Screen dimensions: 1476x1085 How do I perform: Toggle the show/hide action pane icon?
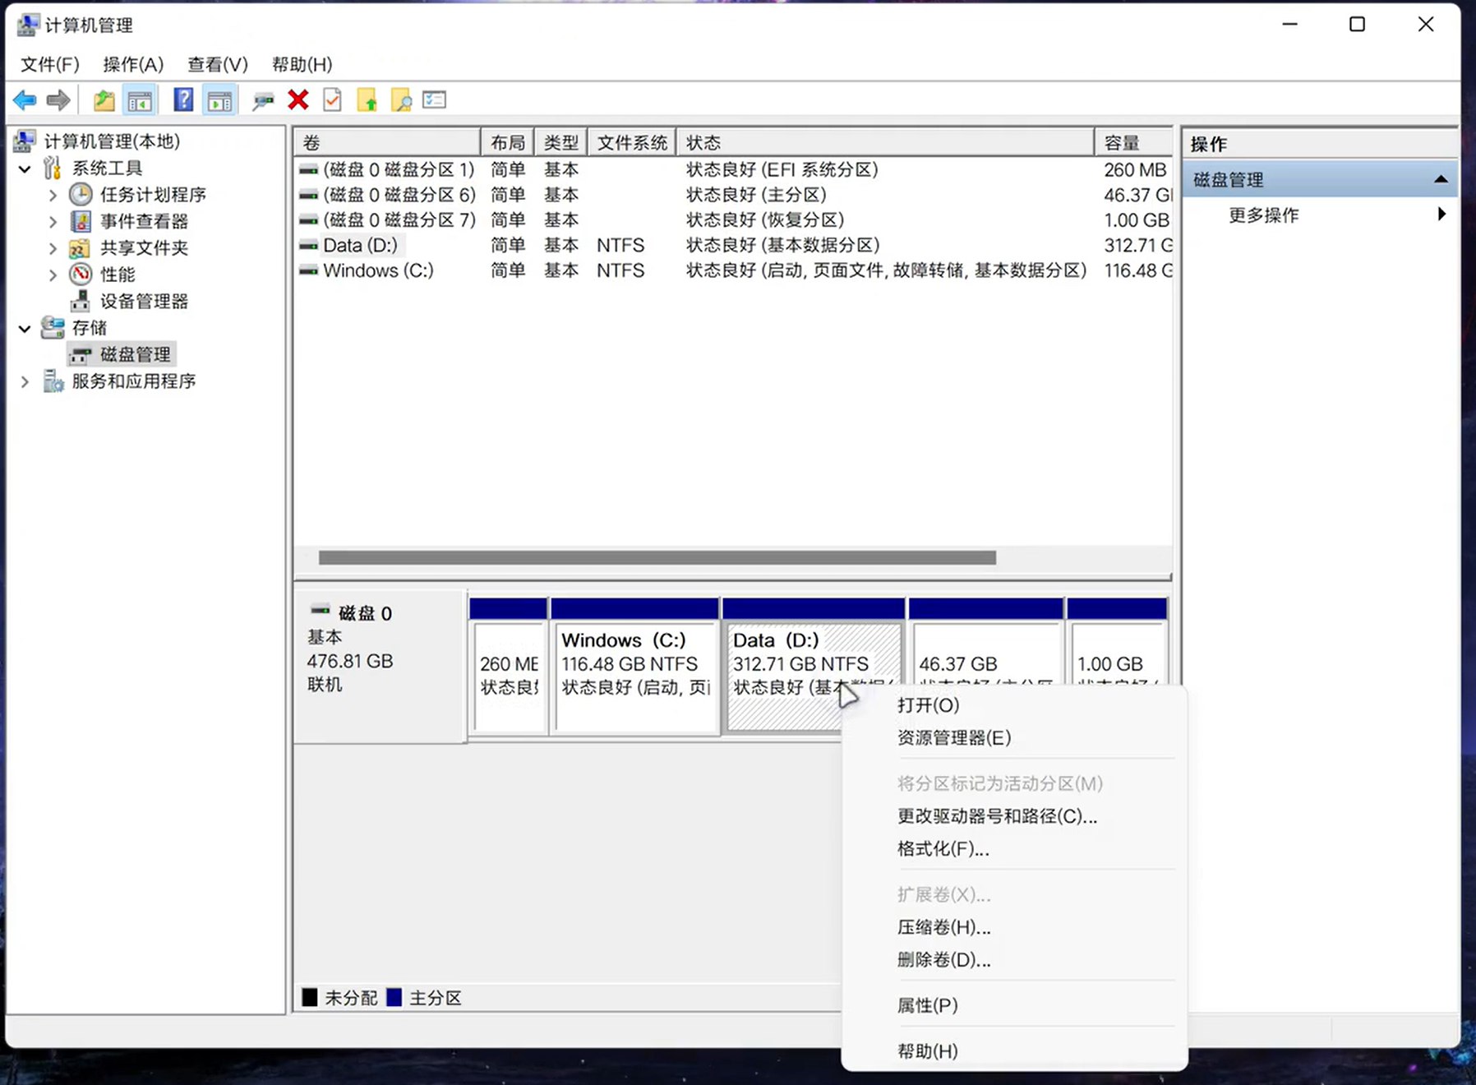tap(219, 101)
